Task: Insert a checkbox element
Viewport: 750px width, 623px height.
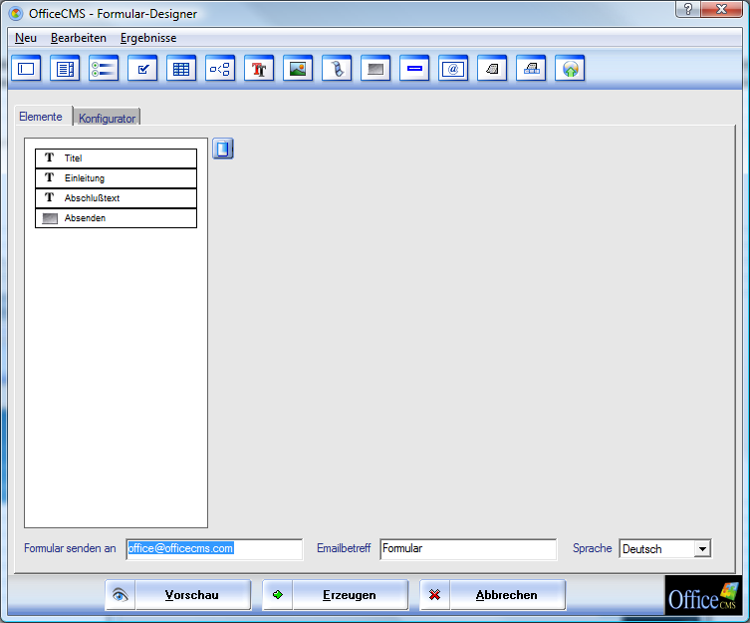Action: tap(142, 69)
